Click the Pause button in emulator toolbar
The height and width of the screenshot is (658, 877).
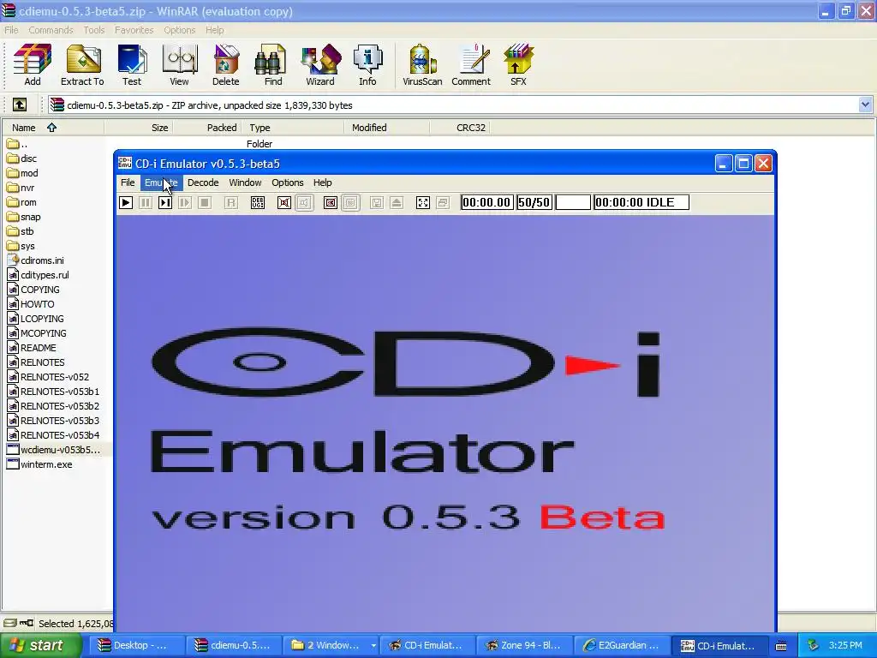[146, 202]
